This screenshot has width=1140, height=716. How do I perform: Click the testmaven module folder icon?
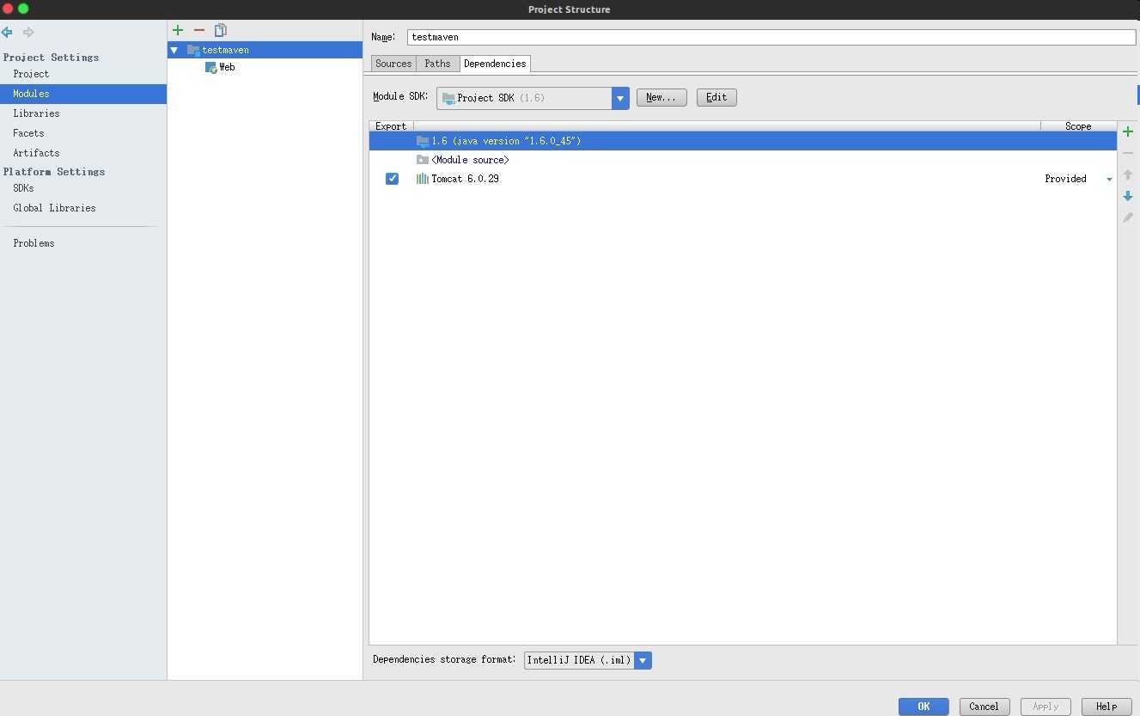(x=193, y=50)
